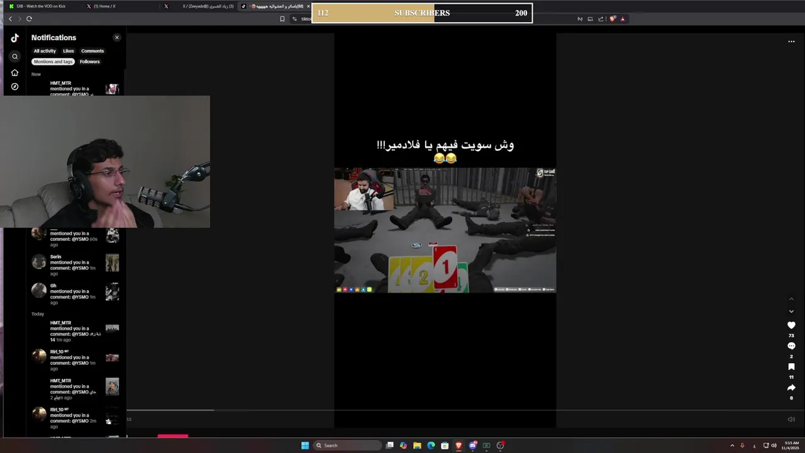Viewport: 805px width, 453px height.
Task: Open Brave browser from taskbar
Action: [458, 445]
